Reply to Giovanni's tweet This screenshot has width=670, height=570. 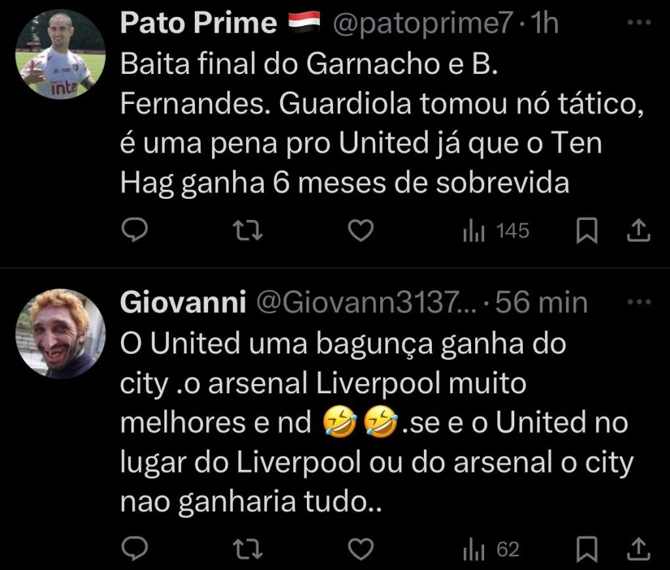click(x=135, y=550)
